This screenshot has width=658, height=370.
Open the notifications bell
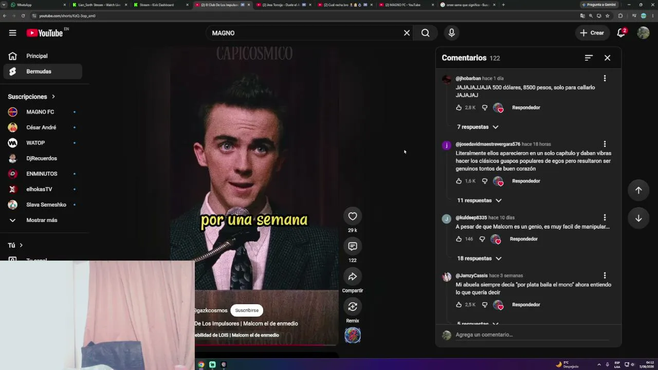point(621,33)
